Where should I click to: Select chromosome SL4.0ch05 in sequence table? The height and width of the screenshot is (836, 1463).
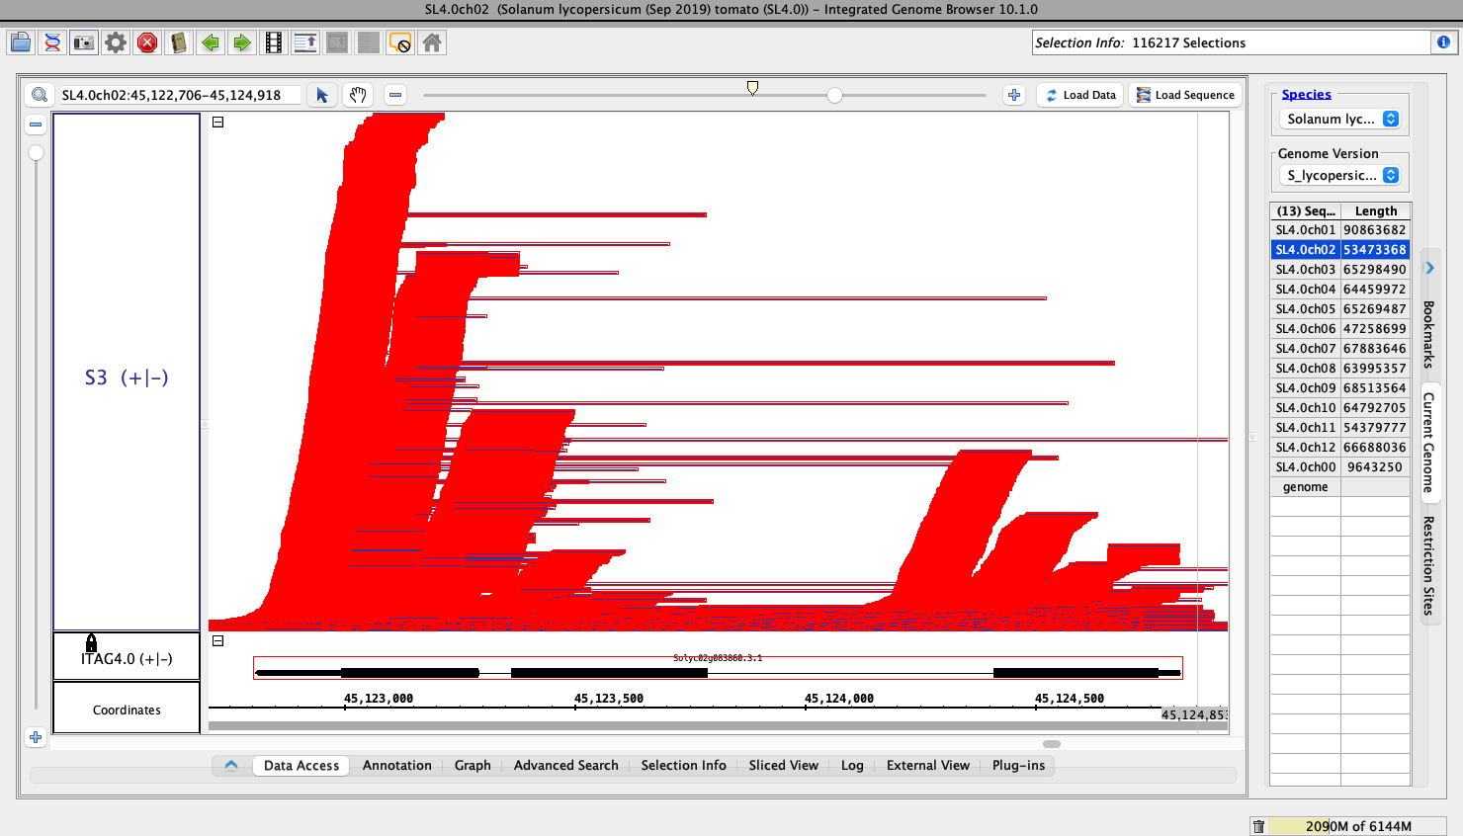pos(1305,308)
